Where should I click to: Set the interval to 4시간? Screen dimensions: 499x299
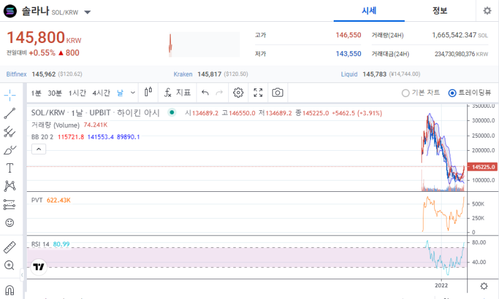click(x=101, y=93)
